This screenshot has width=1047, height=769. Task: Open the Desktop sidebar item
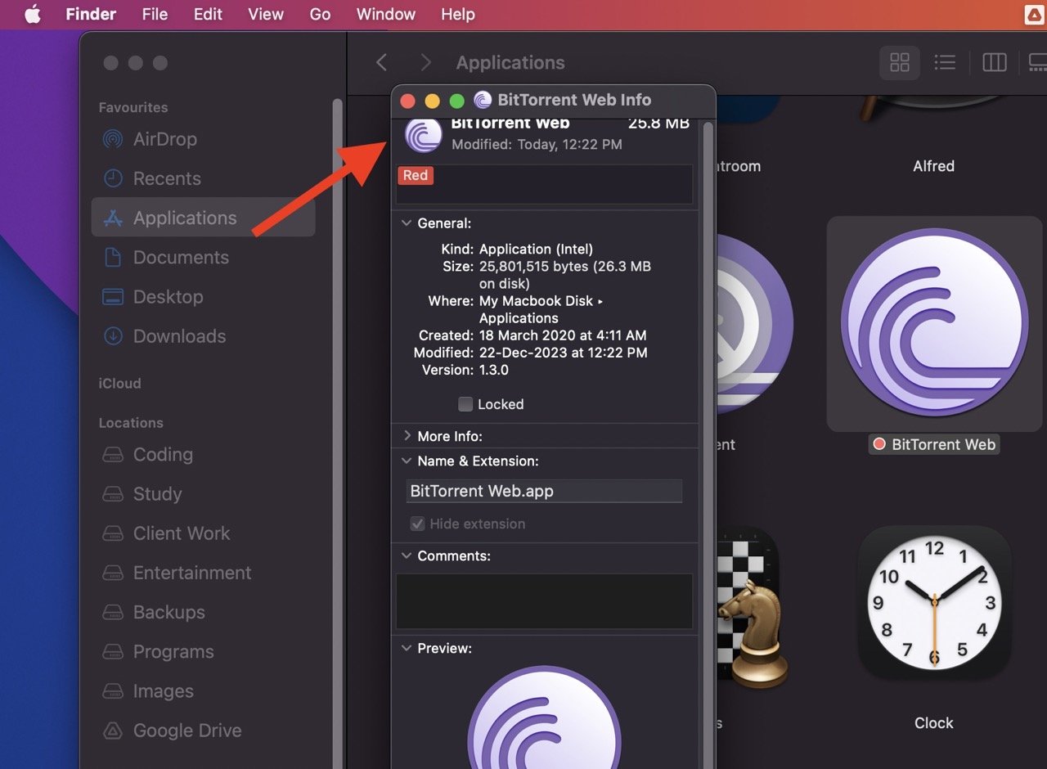click(x=168, y=296)
